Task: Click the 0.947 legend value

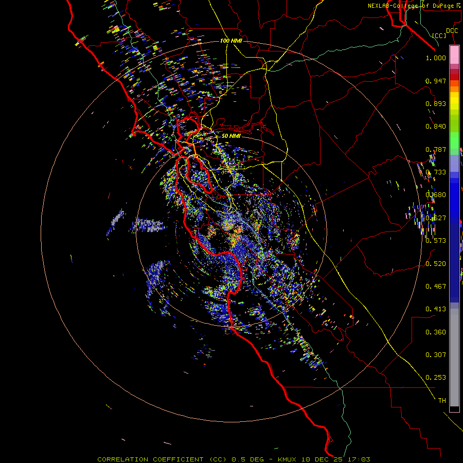Action: tap(436, 81)
